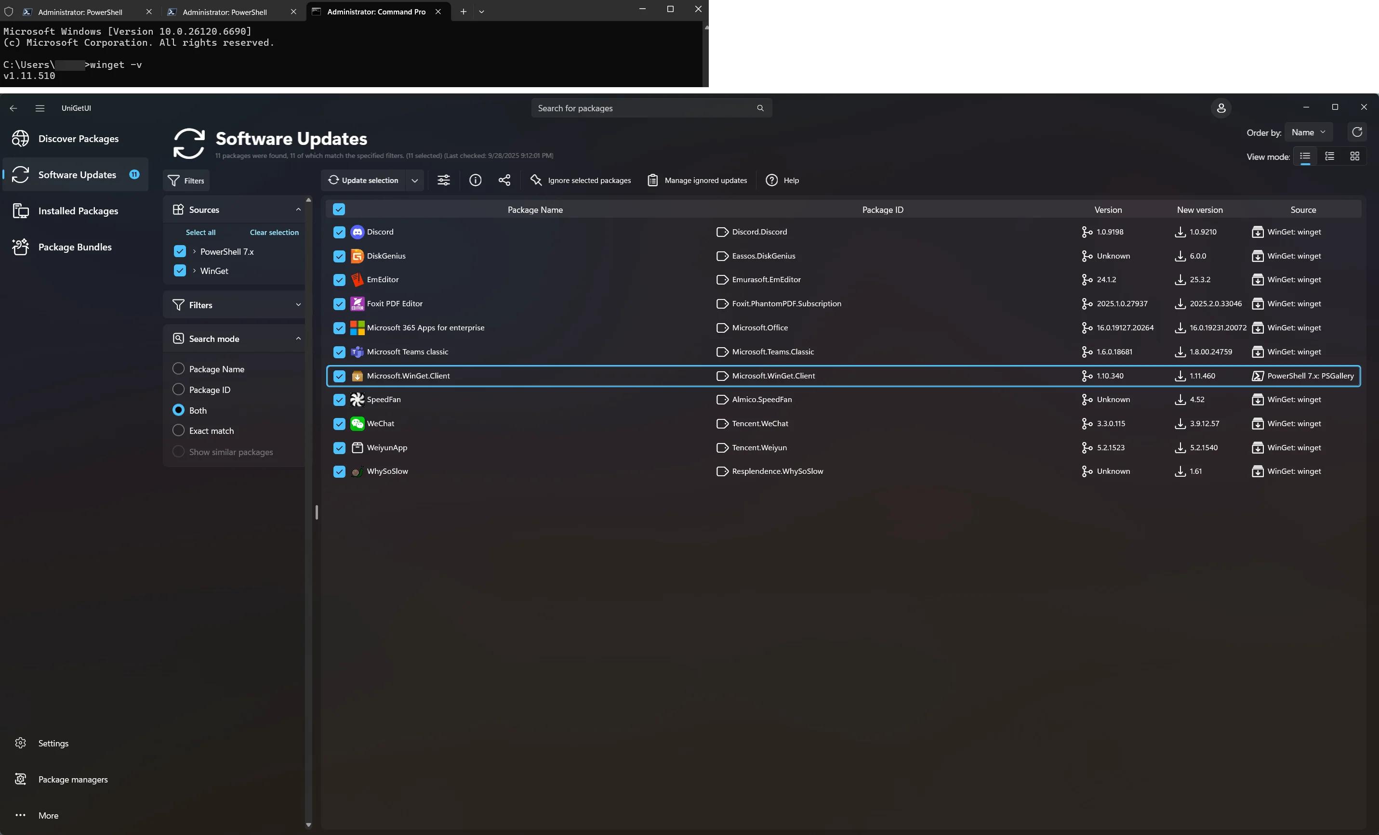Viewport: 1379px width, 835px height.
Task: Toggle the select-all packages header checkbox
Action: point(339,209)
